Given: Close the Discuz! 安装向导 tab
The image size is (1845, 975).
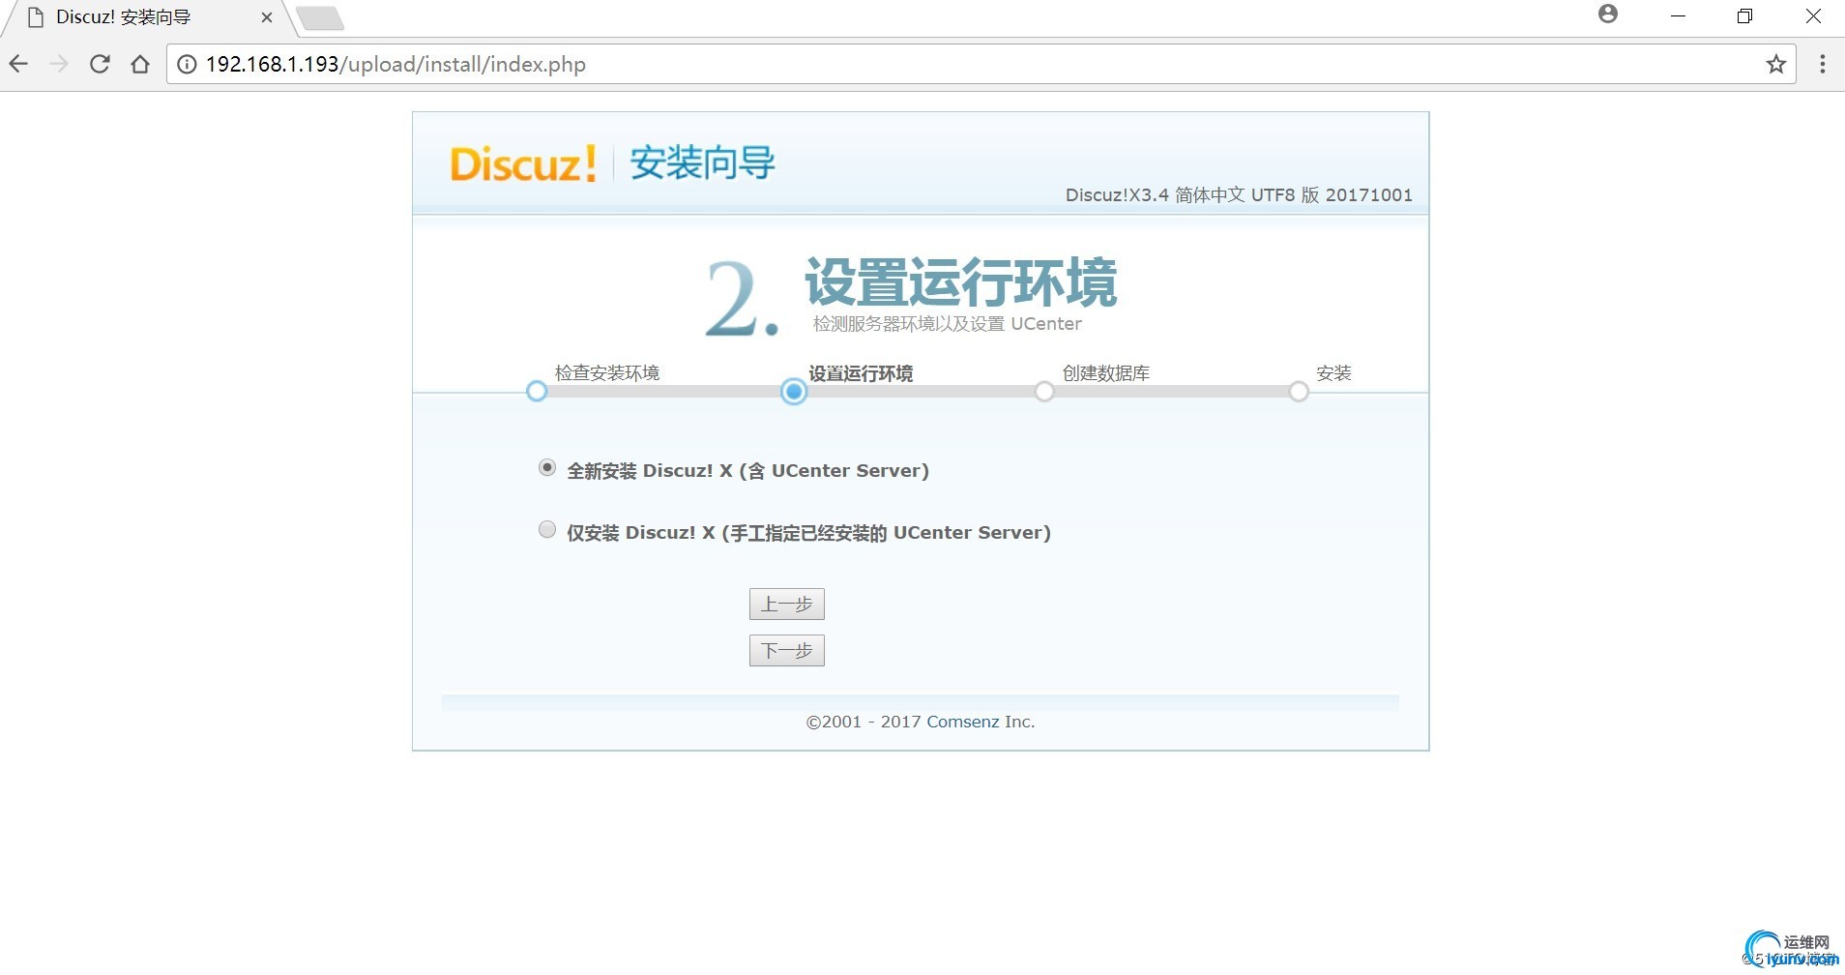Looking at the screenshot, I should coord(267,17).
